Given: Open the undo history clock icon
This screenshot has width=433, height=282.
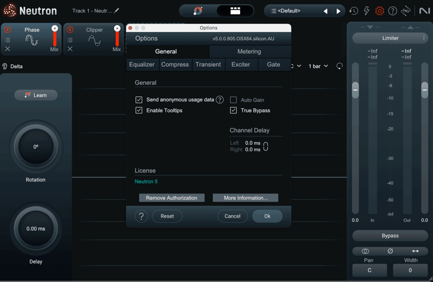Looking at the screenshot, I should click(x=354, y=11).
